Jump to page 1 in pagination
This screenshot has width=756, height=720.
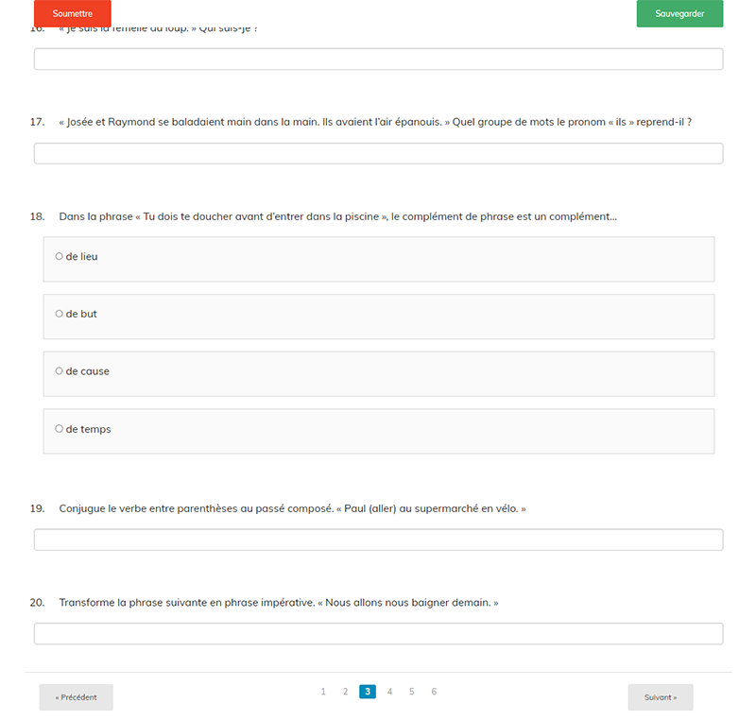click(323, 692)
